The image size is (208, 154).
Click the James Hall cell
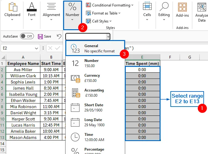[23, 88]
